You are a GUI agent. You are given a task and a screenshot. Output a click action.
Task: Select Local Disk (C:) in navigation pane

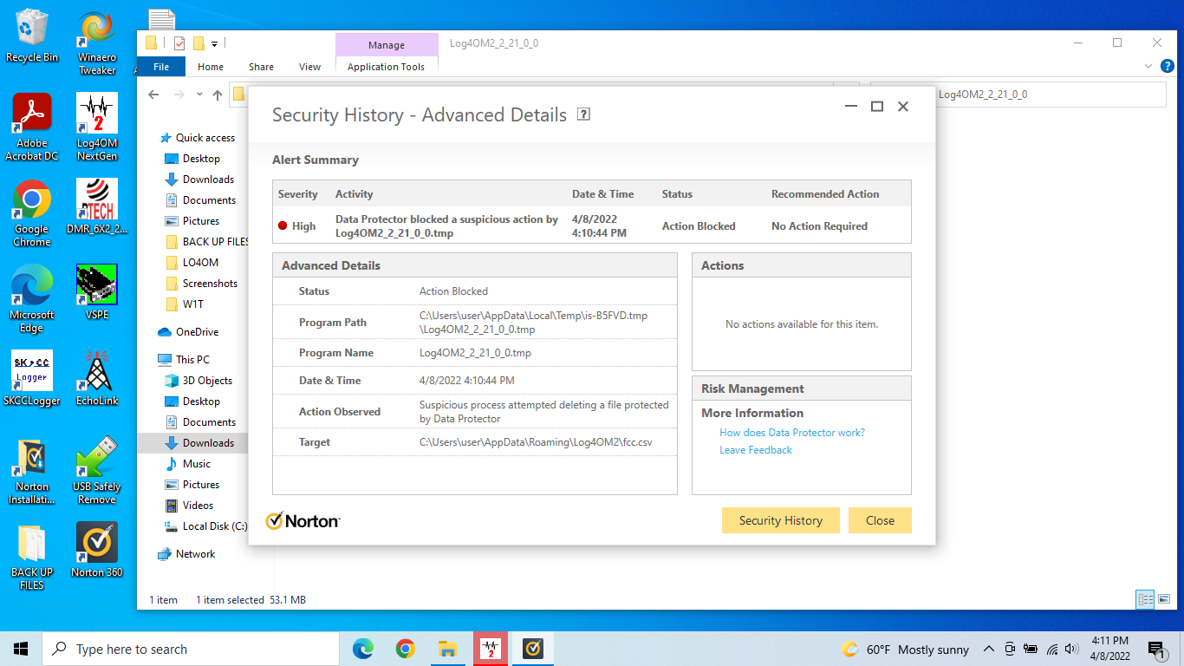coord(206,526)
